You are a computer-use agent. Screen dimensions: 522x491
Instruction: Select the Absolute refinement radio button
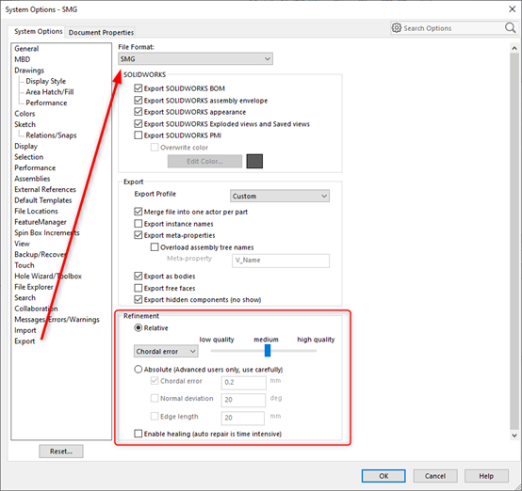(x=139, y=370)
